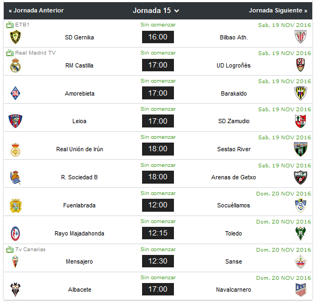
Task: Open the Albacete bat crest icon
Action: pyautogui.click(x=15, y=289)
